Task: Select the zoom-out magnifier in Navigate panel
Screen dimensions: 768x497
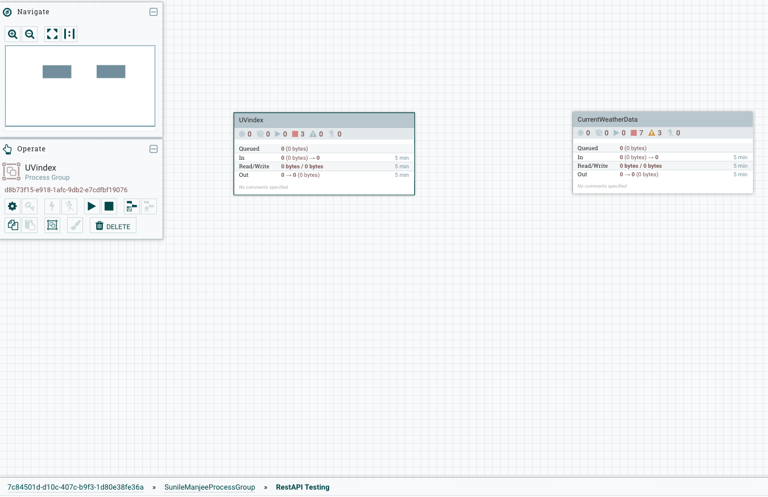Action: pyautogui.click(x=30, y=34)
